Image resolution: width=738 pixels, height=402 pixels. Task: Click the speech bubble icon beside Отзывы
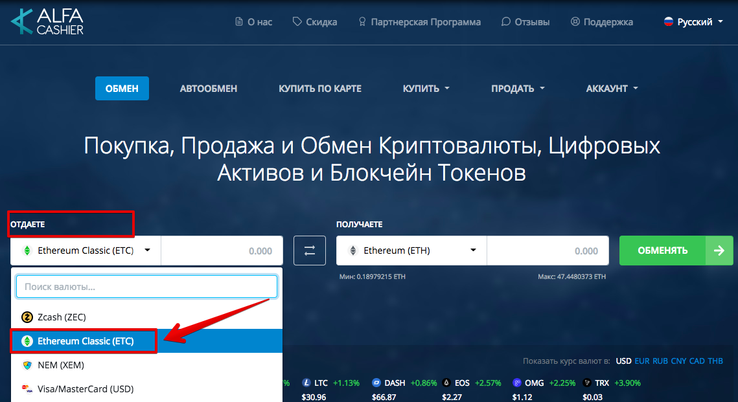coord(506,21)
